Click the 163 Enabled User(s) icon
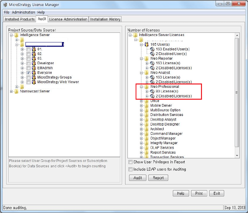Image resolution: width=248 pixels, height=213 pixels. click(x=152, y=49)
